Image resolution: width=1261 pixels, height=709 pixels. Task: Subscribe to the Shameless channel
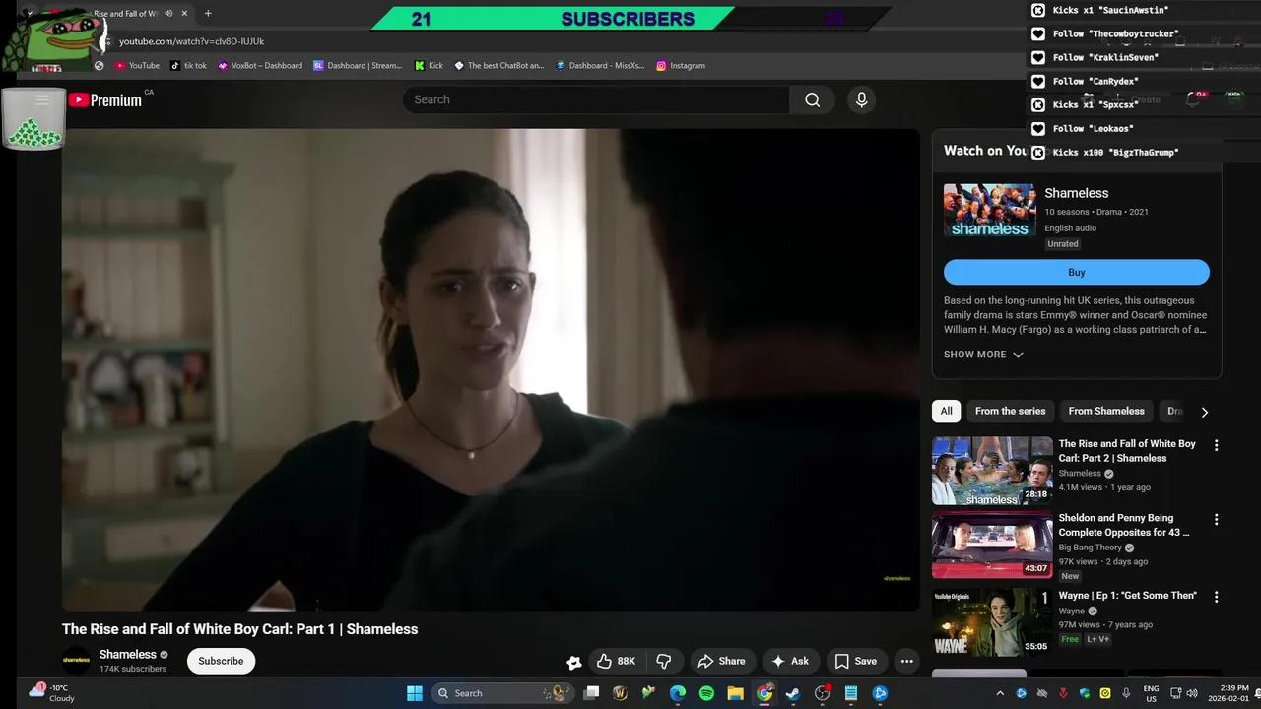pos(221,661)
